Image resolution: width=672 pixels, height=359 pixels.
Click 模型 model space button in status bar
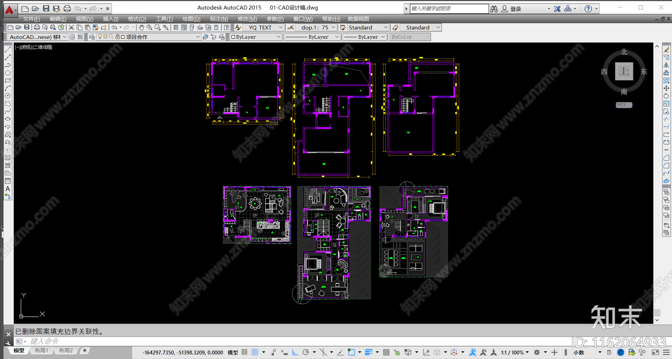[232, 352]
